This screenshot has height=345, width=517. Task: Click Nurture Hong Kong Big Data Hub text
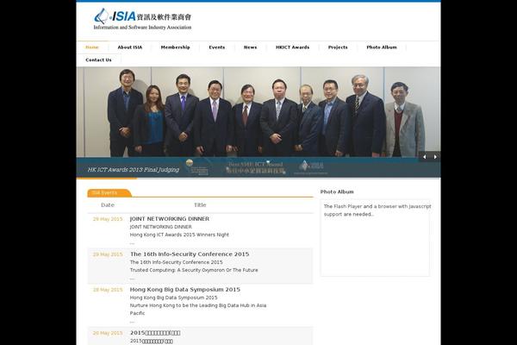(198, 310)
